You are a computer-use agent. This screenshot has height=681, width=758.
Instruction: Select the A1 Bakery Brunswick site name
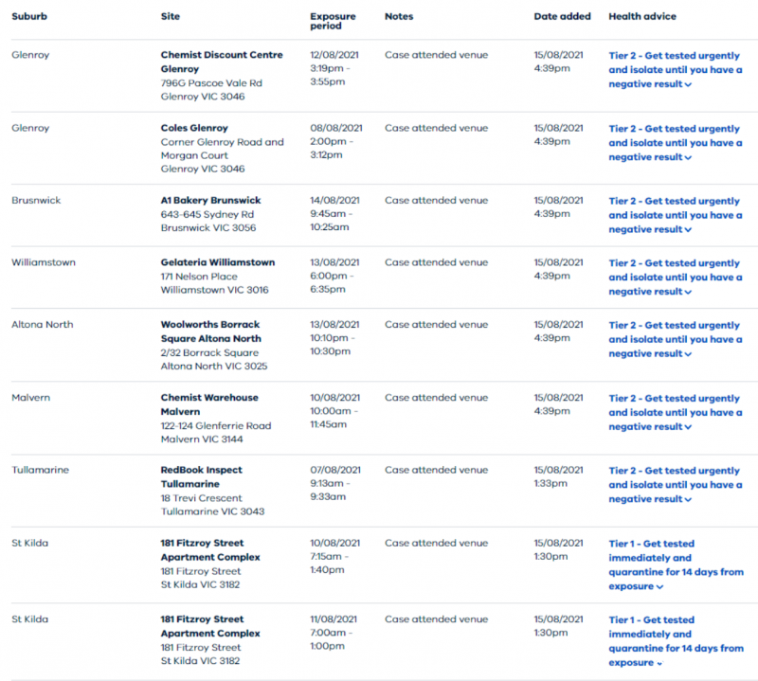click(x=210, y=201)
